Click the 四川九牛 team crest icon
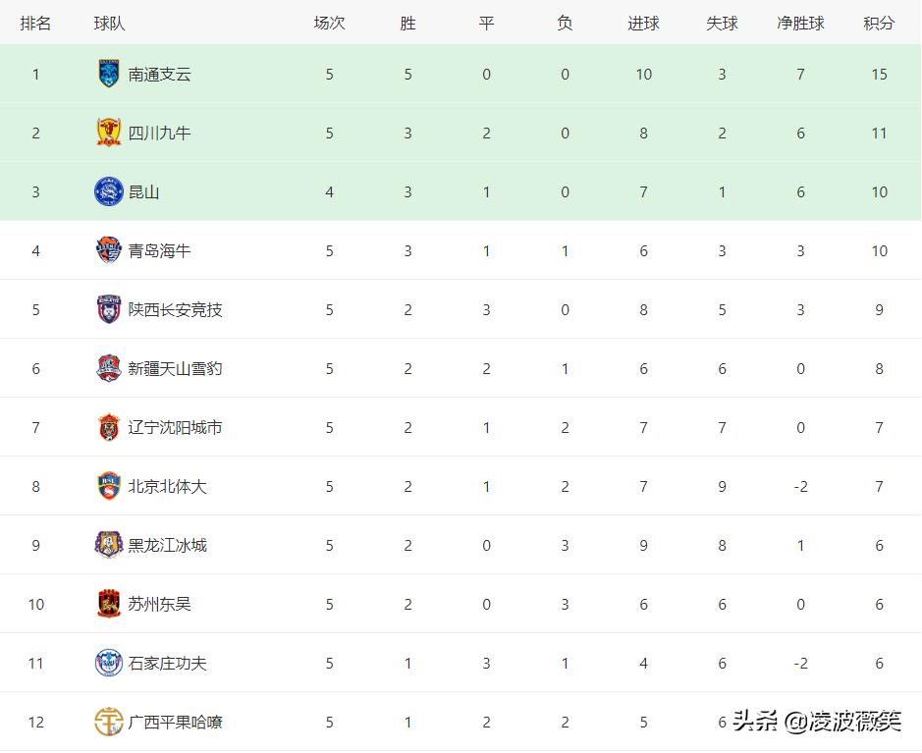922x753 pixels. (108, 133)
